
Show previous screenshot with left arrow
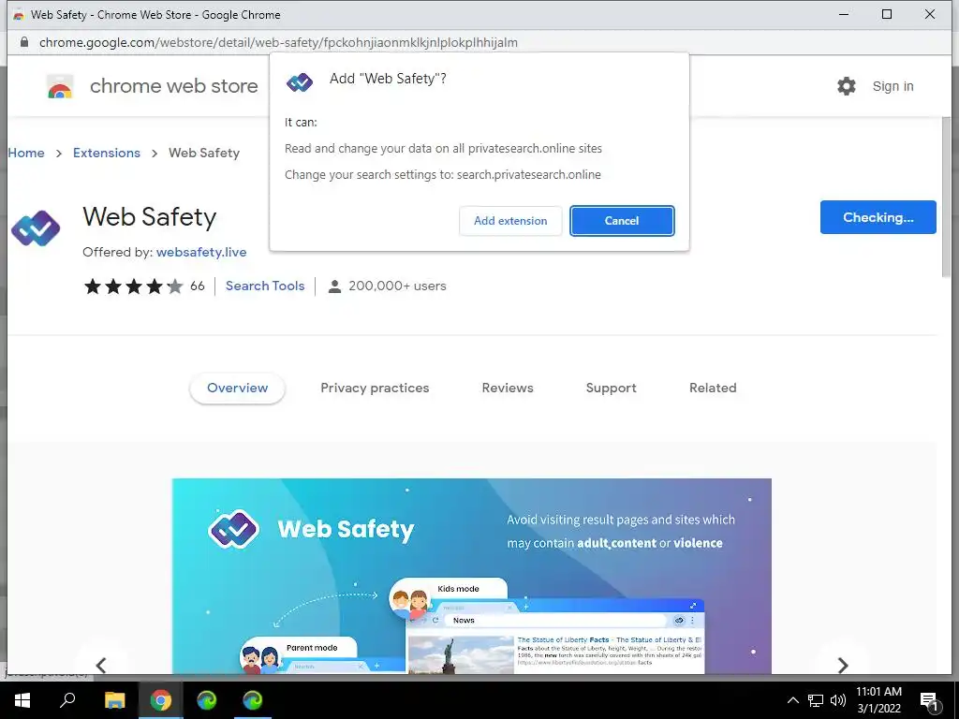click(x=101, y=665)
